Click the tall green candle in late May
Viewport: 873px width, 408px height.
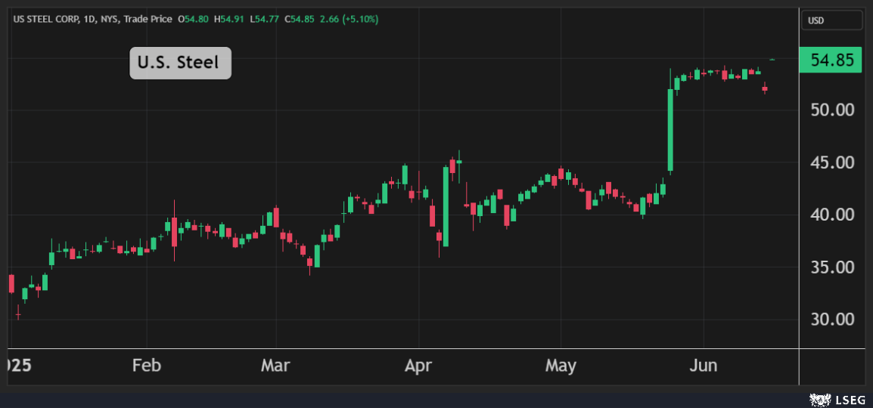tap(670, 130)
